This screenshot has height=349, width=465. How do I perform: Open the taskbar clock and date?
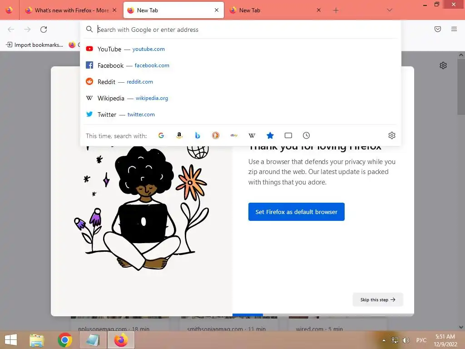pyautogui.click(x=445, y=340)
